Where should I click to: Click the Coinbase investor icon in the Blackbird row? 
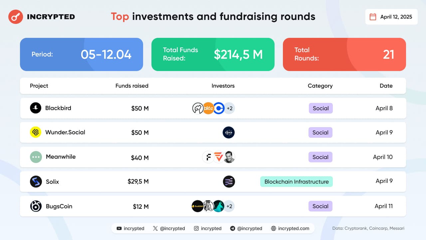pos(219,108)
